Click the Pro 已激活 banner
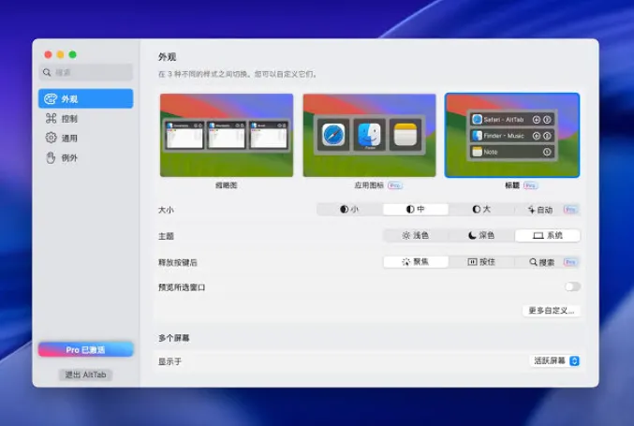 [x=86, y=349]
